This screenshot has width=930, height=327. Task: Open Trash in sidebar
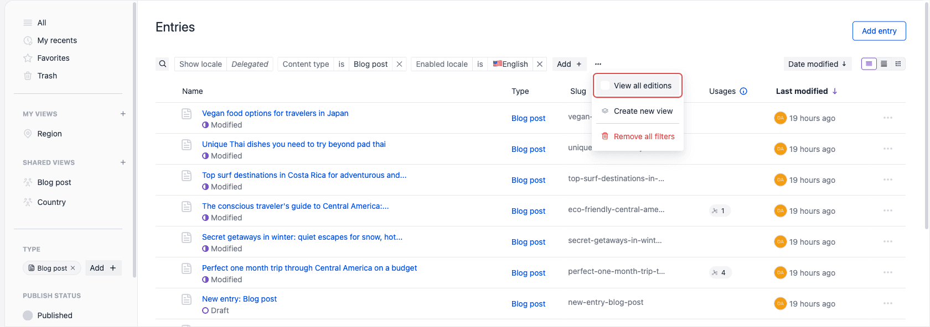(x=47, y=76)
